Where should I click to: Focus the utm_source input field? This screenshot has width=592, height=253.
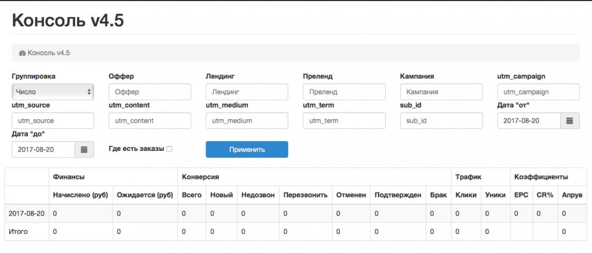tap(53, 121)
